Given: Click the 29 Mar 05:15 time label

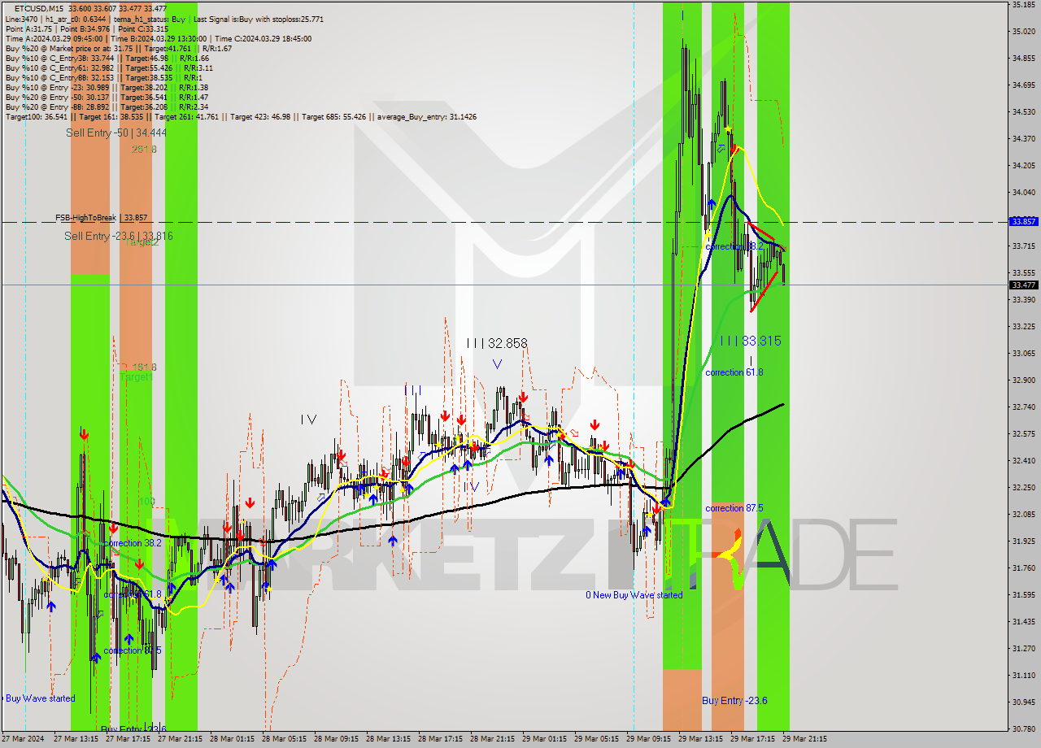Looking at the screenshot, I should click(596, 740).
